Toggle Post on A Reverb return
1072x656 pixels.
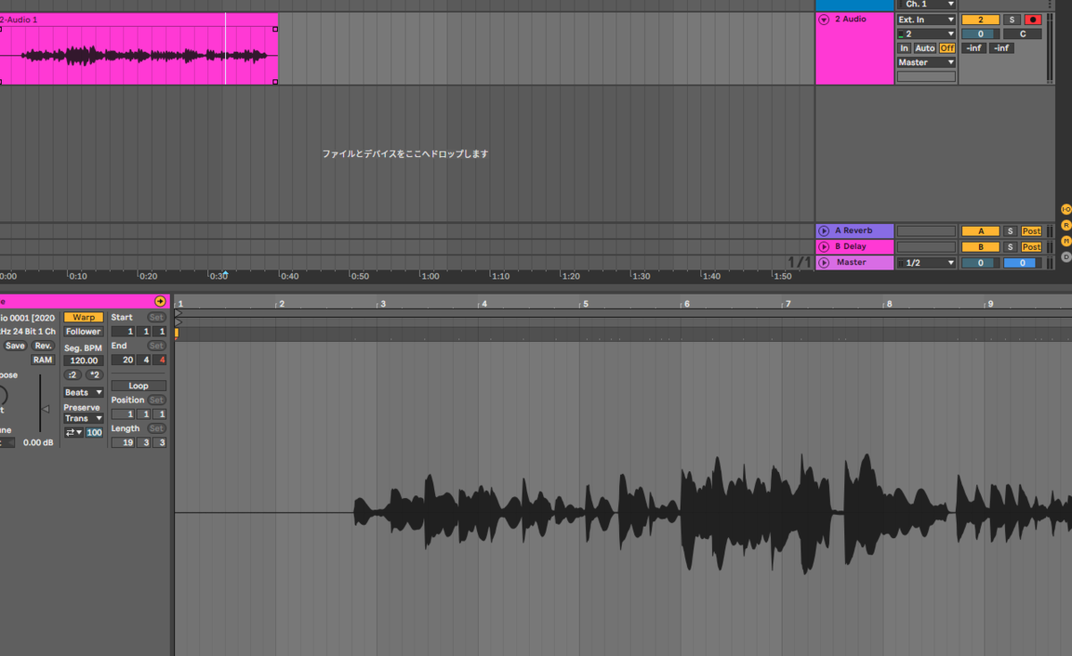1032,231
